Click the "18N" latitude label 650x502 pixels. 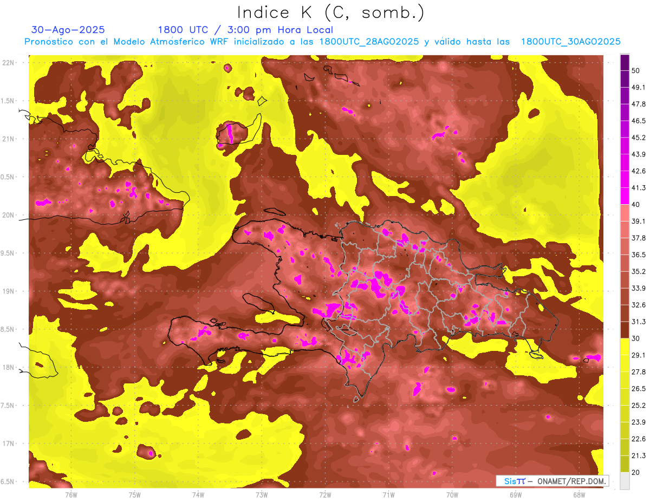[x=8, y=367]
